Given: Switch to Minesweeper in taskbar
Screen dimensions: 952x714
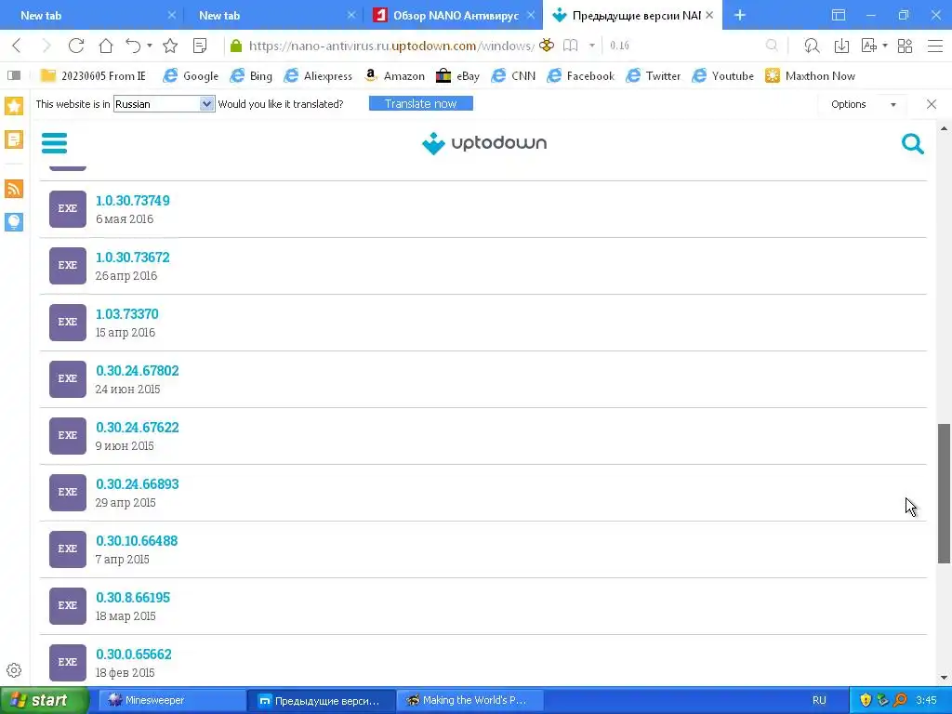Looking at the screenshot, I should click(x=172, y=700).
